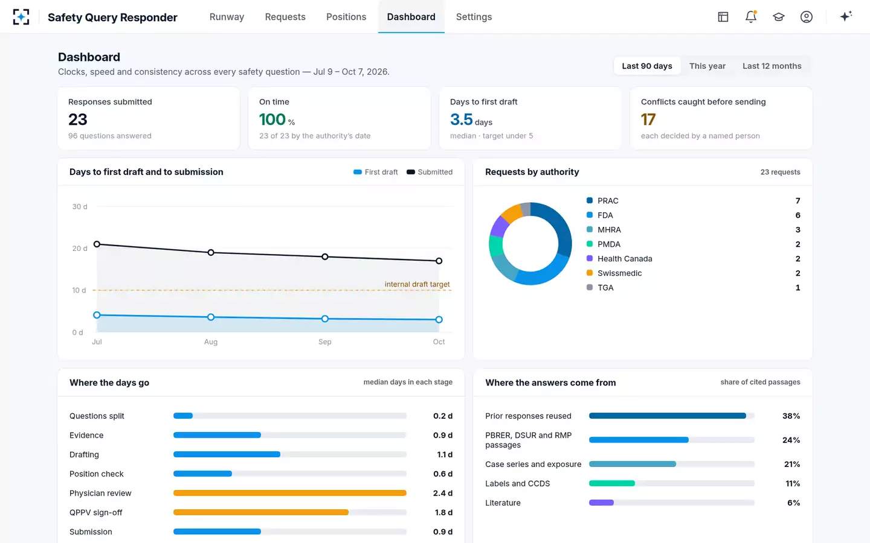Switch the range to Last 12 months

pos(772,66)
